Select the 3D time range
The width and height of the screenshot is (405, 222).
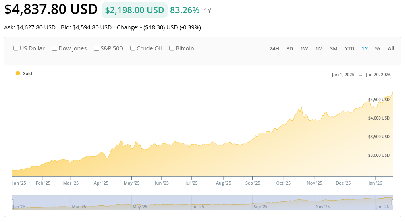(x=289, y=49)
